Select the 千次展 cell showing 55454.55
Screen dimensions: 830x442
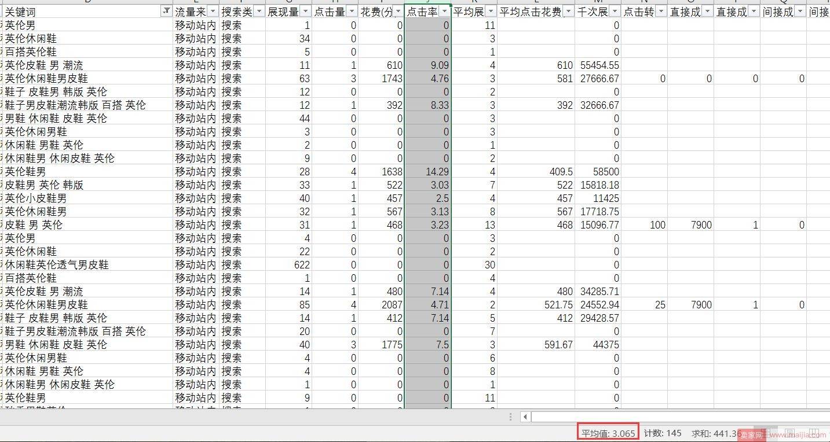(598, 65)
